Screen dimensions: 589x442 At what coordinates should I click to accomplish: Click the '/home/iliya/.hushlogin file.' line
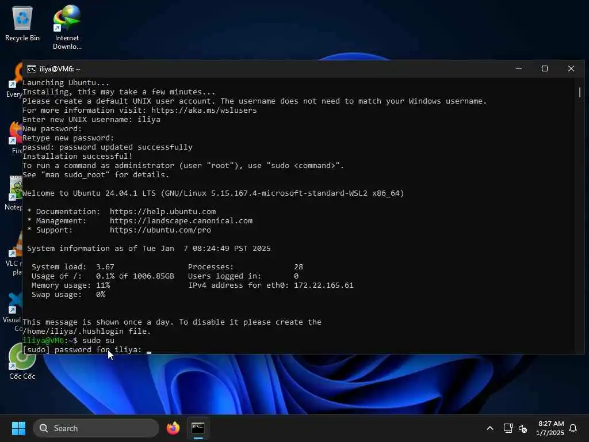[87, 331]
